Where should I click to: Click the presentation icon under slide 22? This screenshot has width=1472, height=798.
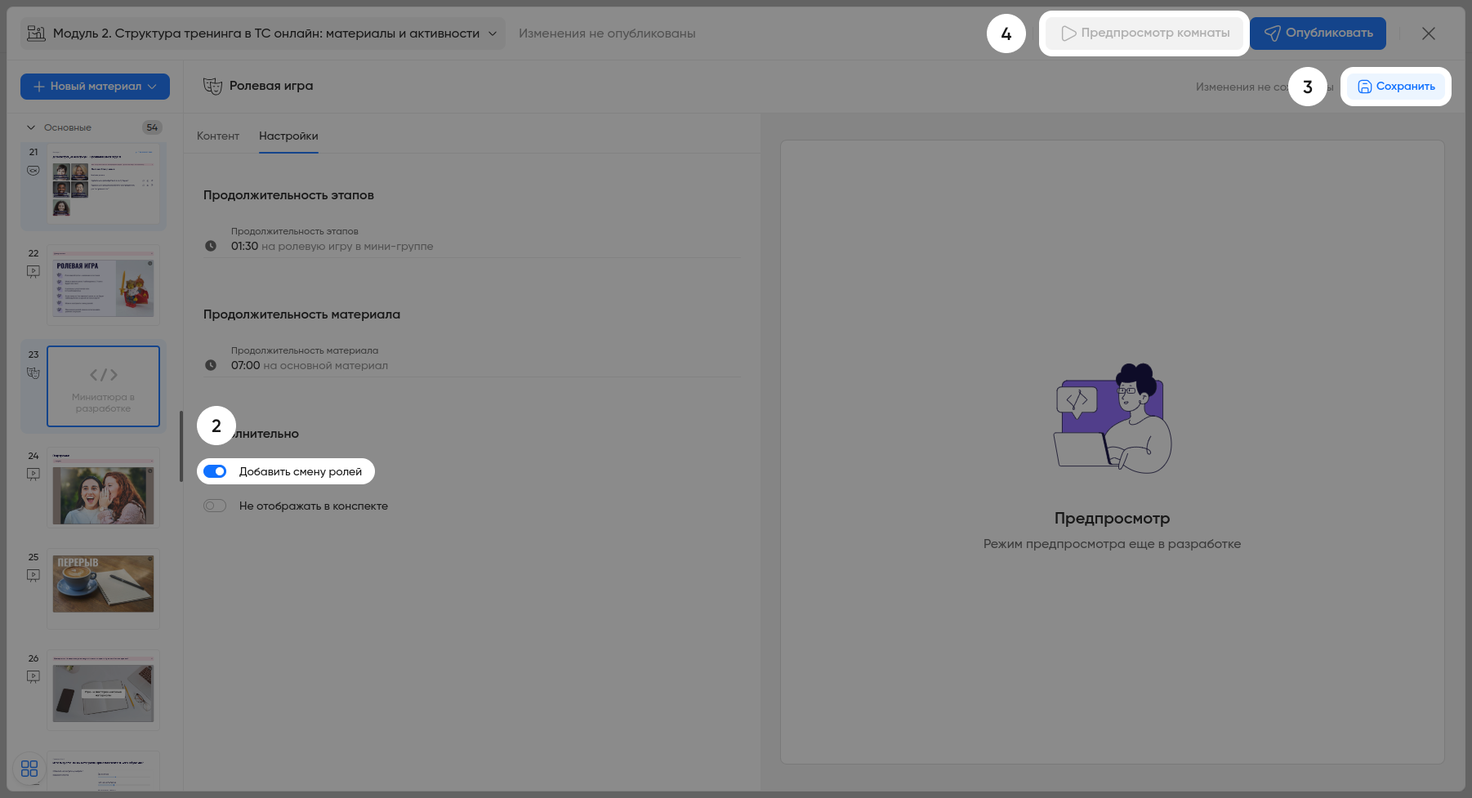[x=33, y=272]
